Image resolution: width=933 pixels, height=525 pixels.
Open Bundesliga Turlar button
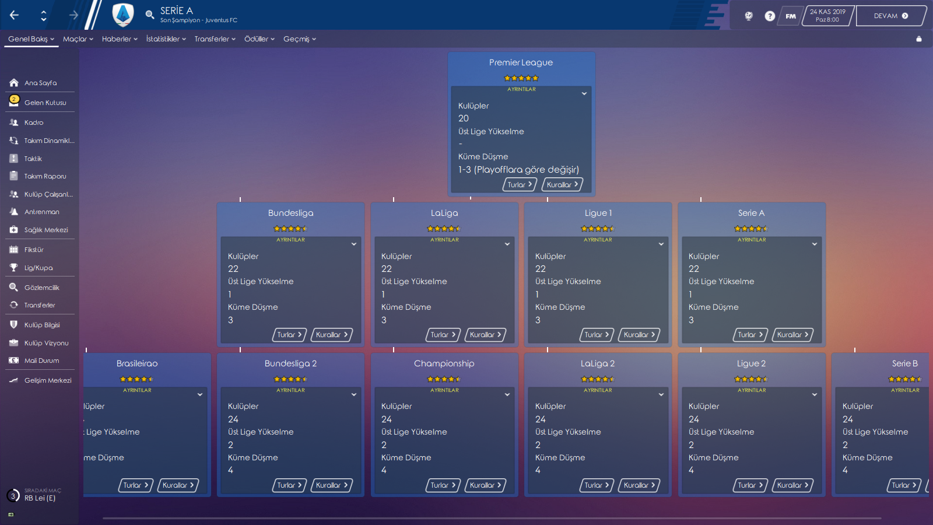[x=289, y=335]
